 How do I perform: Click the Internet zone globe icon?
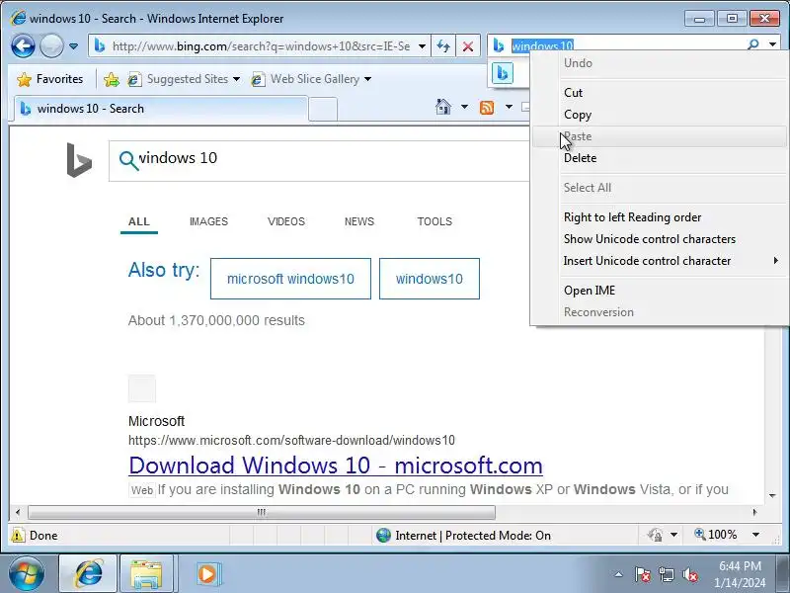383,535
